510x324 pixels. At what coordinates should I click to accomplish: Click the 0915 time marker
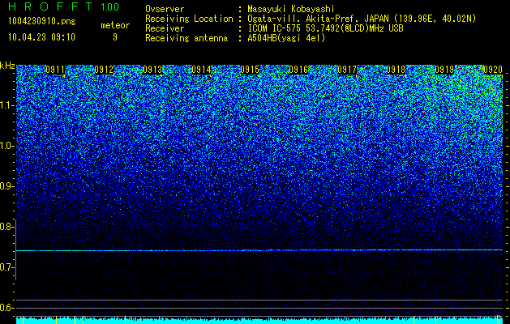coord(250,70)
